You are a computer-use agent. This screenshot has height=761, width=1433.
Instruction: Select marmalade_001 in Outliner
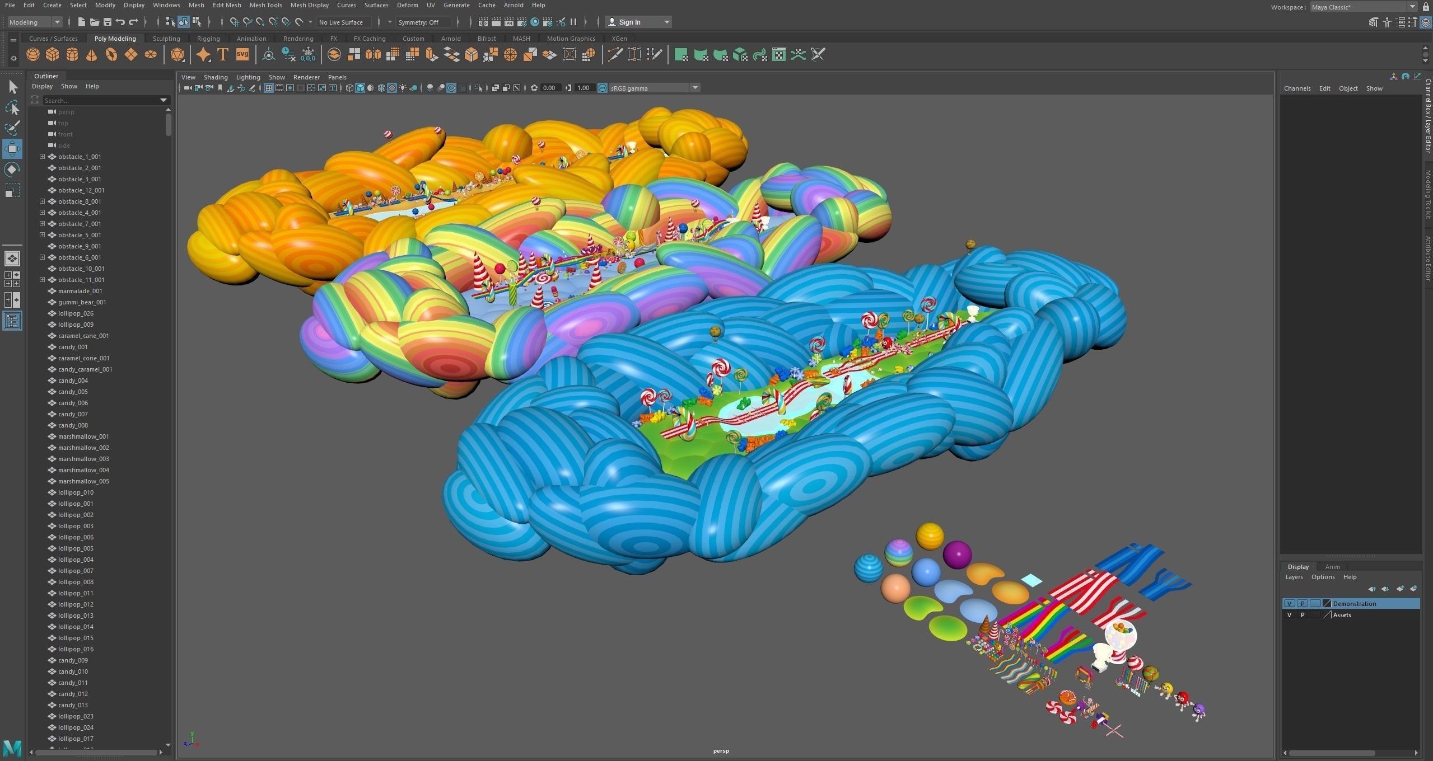pyautogui.click(x=80, y=291)
